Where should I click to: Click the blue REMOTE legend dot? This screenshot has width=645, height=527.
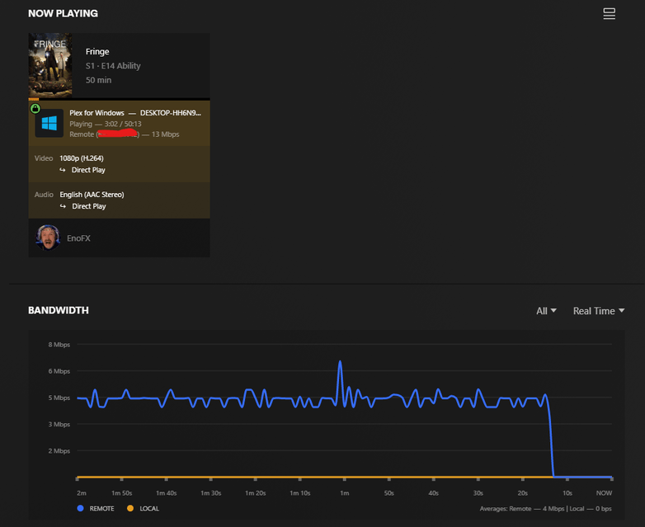pyautogui.click(x=81, y=509)
